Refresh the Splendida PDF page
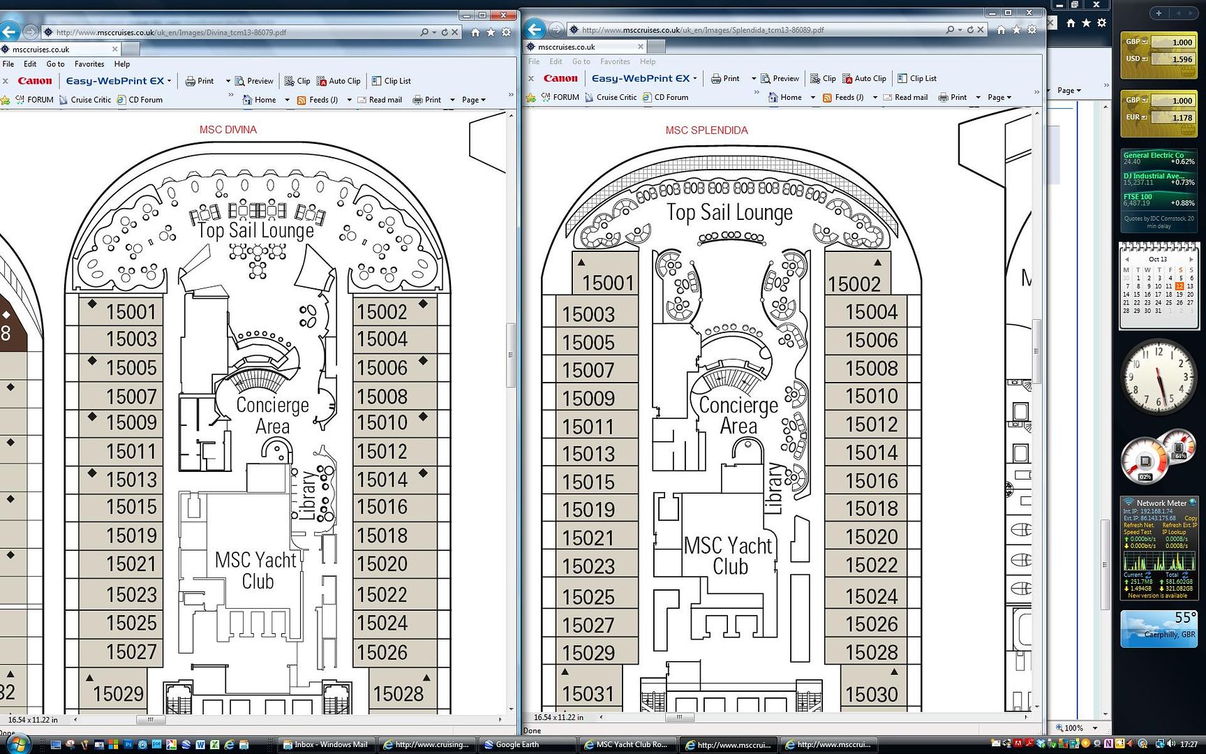 [970, 30]
